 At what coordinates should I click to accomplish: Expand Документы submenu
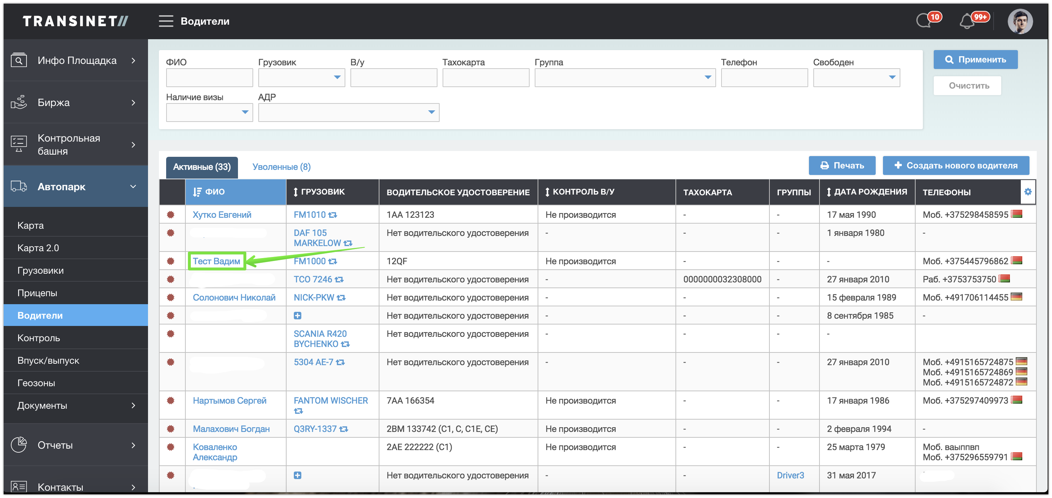click(x=75, y=406)
